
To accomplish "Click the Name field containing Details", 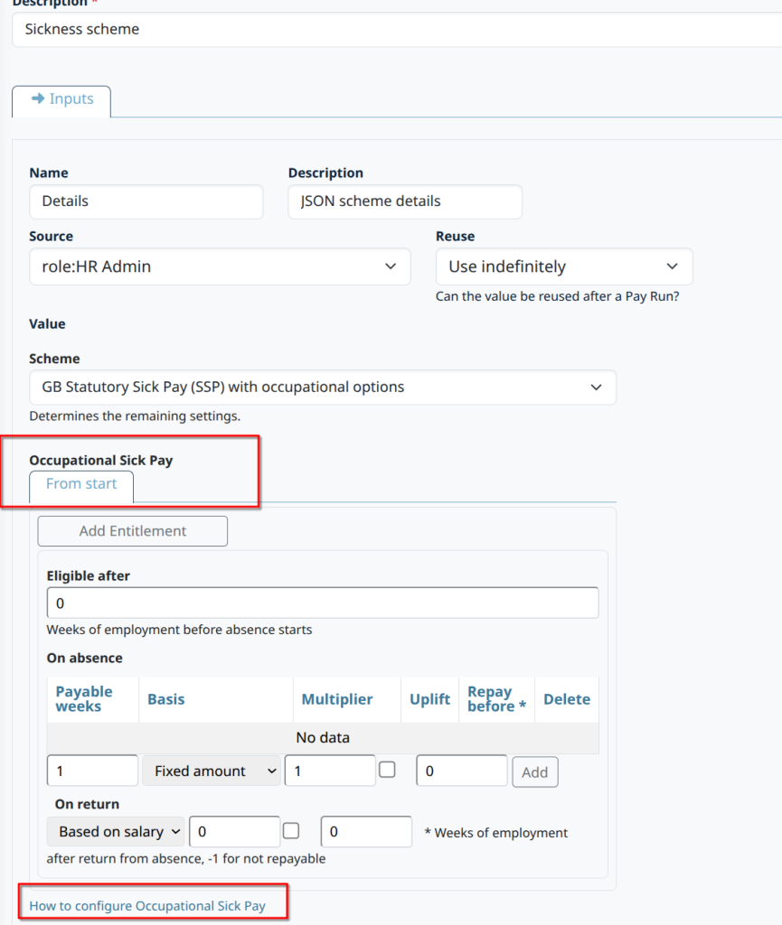I will pyautogui.click(x=146, y=201).
